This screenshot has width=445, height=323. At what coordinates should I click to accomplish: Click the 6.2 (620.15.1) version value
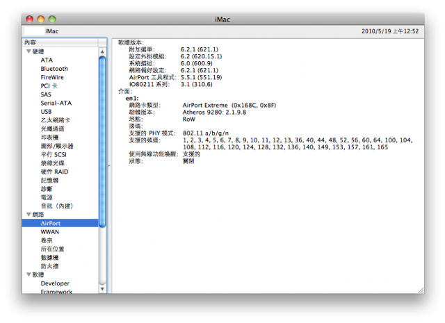click(201, 56)
